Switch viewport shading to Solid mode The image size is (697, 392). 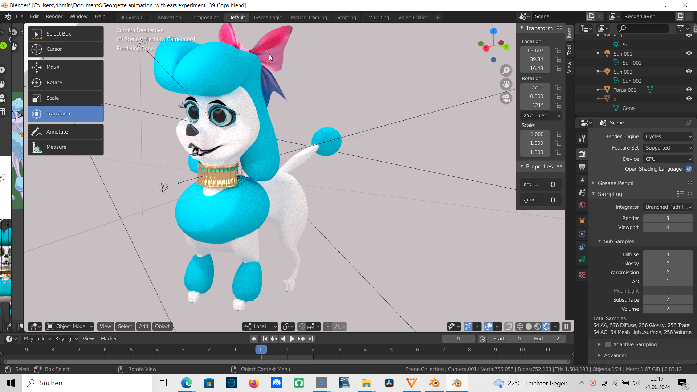[528, 326]
